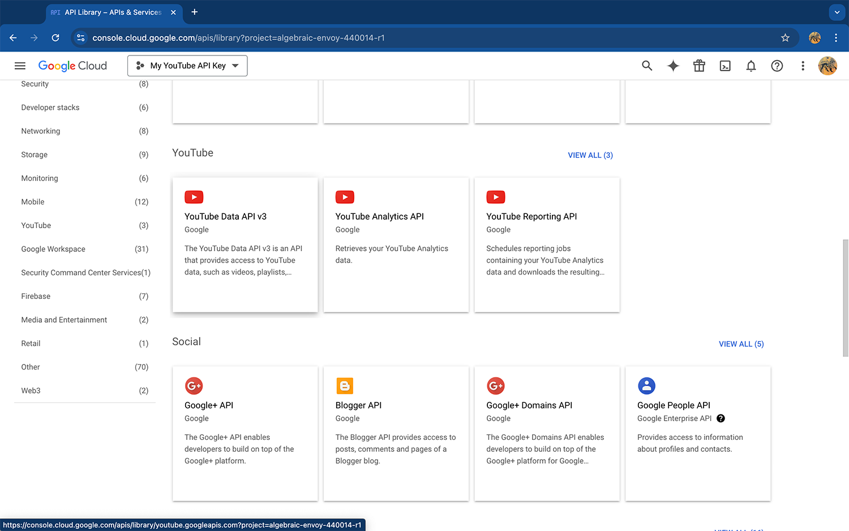Open notifications bell
The width and height of the screenshot is (849, 531).
point(751,66)
